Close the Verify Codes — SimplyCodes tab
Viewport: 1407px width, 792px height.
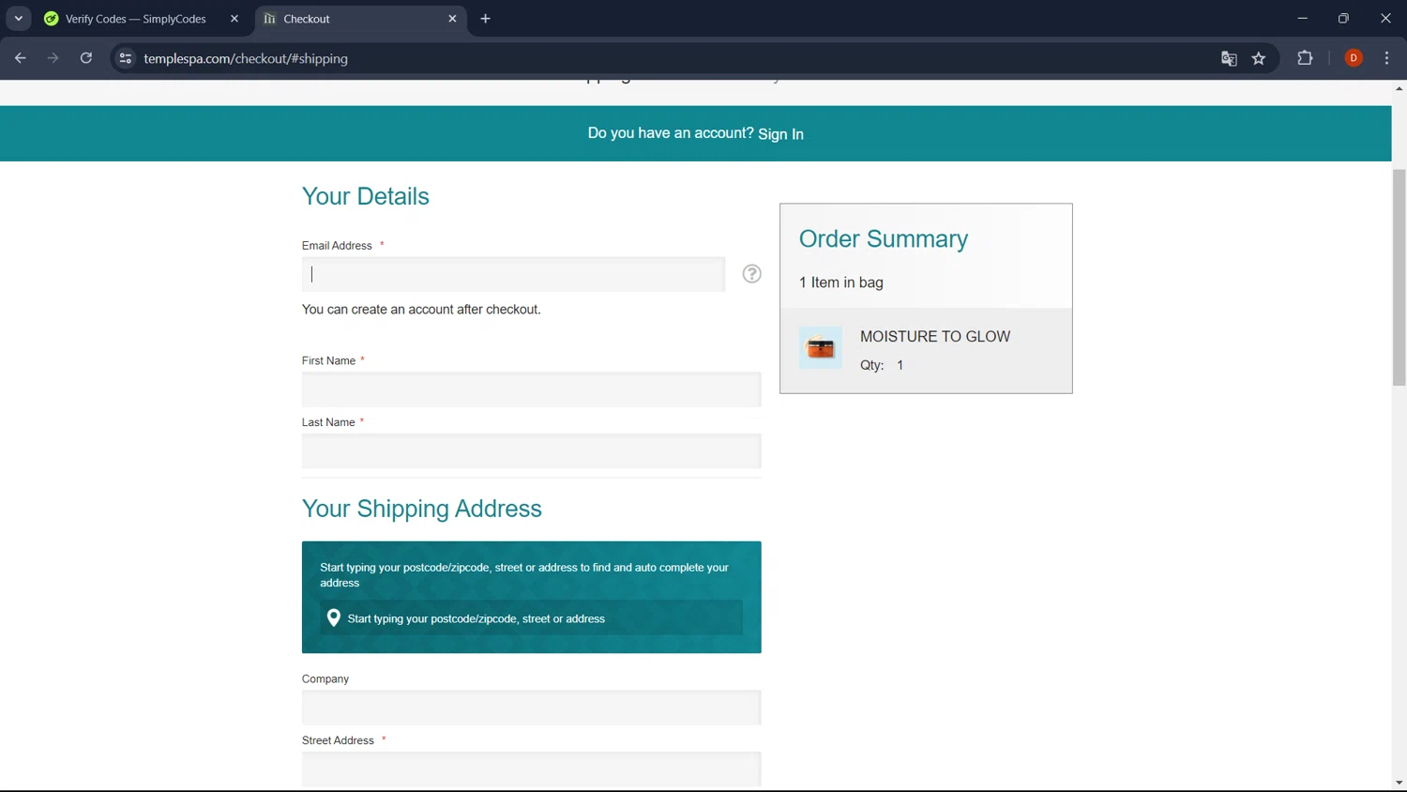click(x=234, y=19)
